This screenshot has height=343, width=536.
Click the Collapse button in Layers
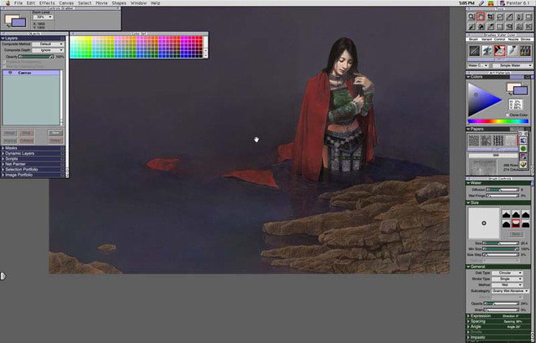(26, 141)
